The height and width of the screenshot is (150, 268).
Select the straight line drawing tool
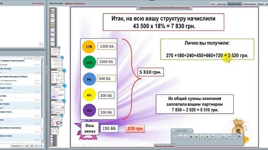coord(186,137)
